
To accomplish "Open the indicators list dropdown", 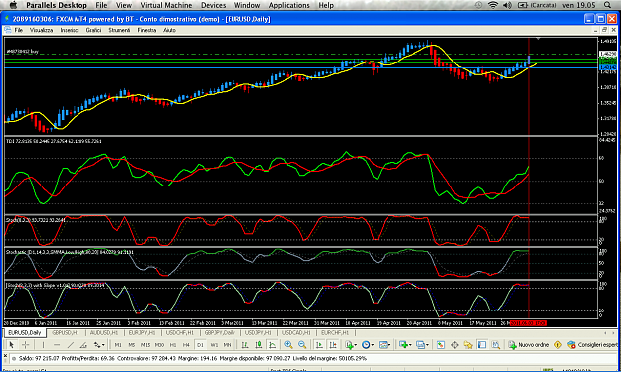I will [350, 345].
